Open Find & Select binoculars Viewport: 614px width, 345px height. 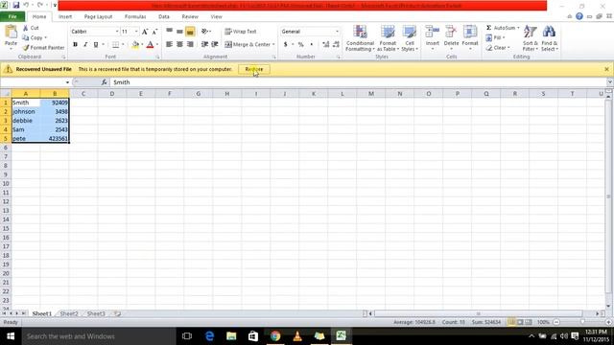coord(549,38)
